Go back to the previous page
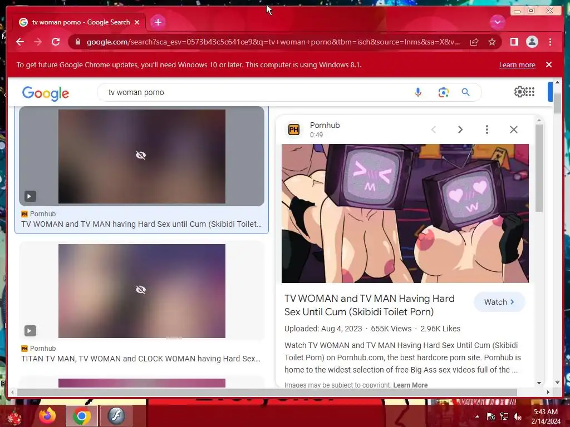 (x=20, y=42)
